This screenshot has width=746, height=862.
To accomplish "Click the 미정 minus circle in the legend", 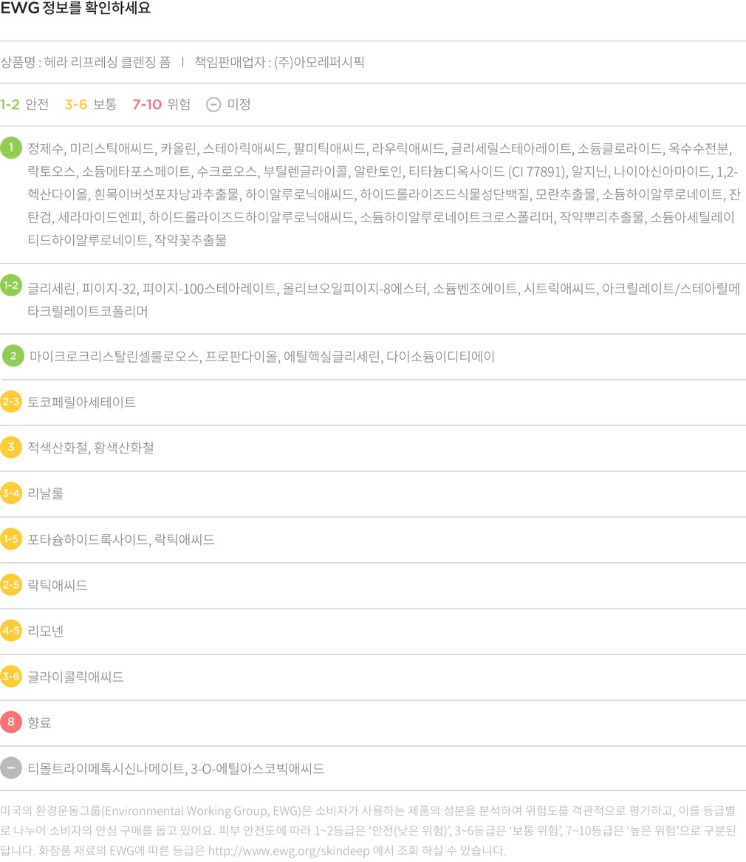I will coord(213,104).
